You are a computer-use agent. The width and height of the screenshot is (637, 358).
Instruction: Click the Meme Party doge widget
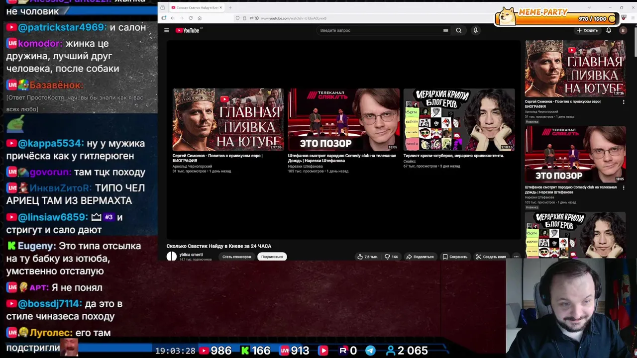coord(557,16)
